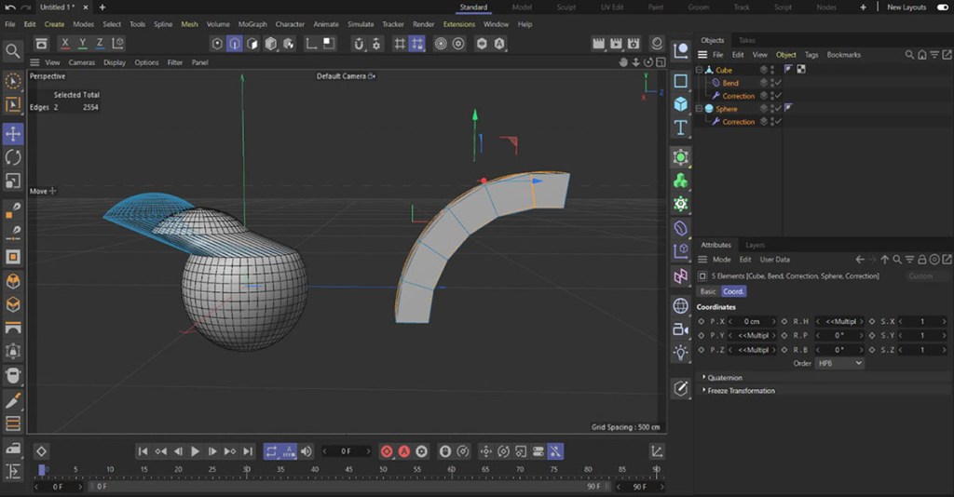Select the Move tool in left toolbar
Viewport: 954px width, 497px height.
pos(13,134)
